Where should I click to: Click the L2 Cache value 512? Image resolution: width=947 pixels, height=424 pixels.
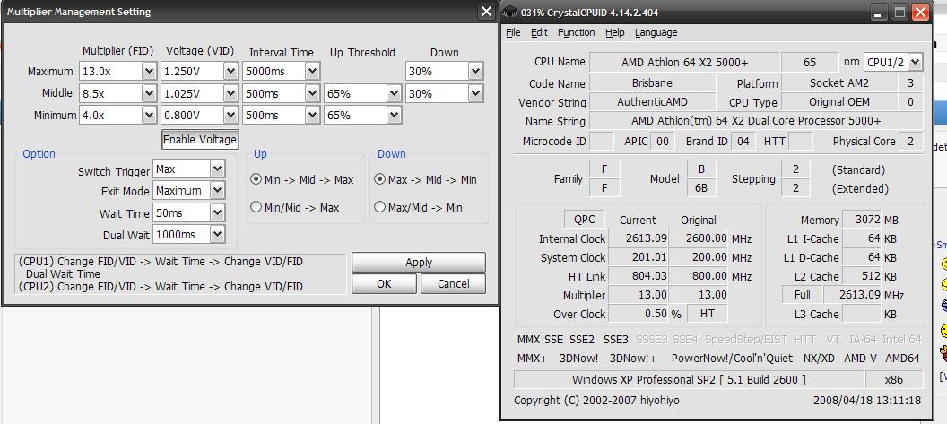click(x=861, y=276)
